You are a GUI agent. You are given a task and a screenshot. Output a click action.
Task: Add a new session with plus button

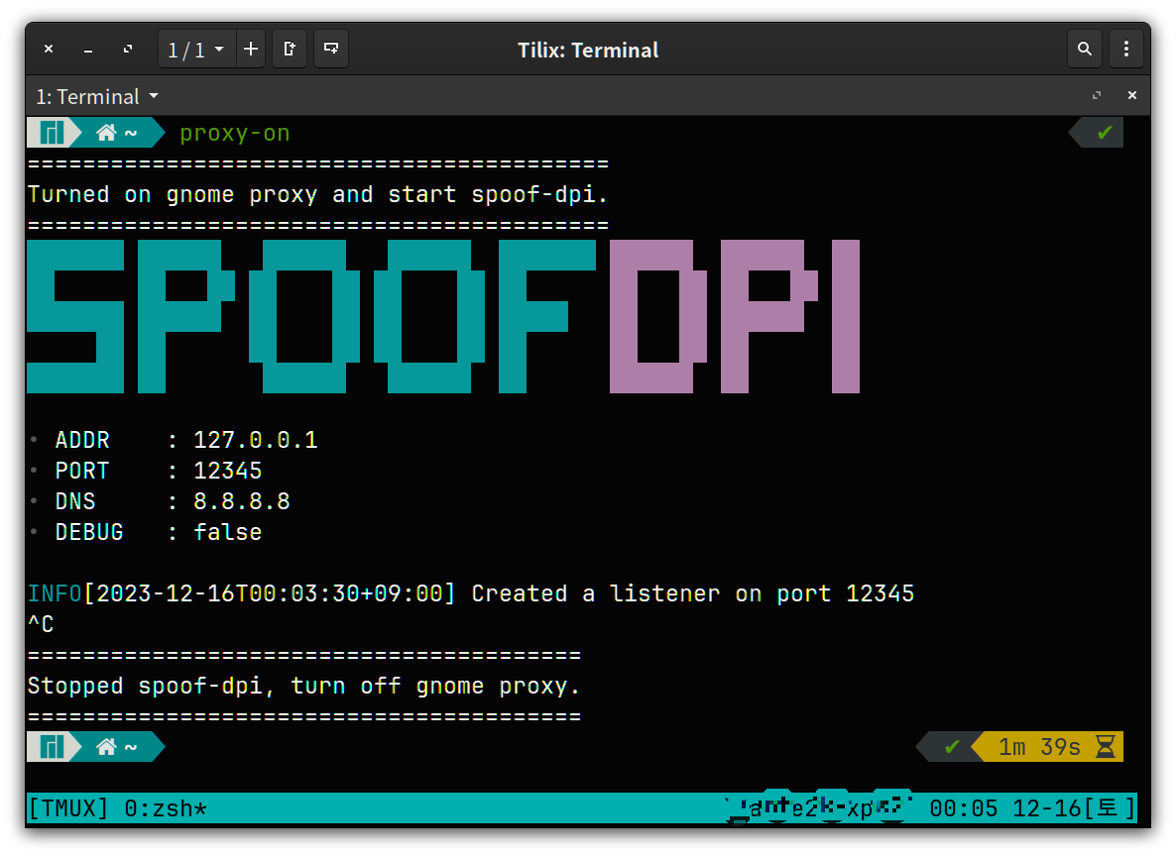click(x=251, y=50)
